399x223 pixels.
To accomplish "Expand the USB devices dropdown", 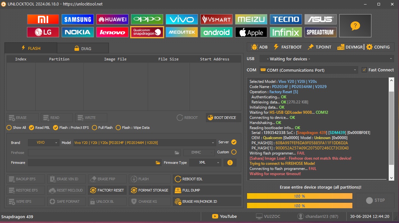I will [326, 59].
